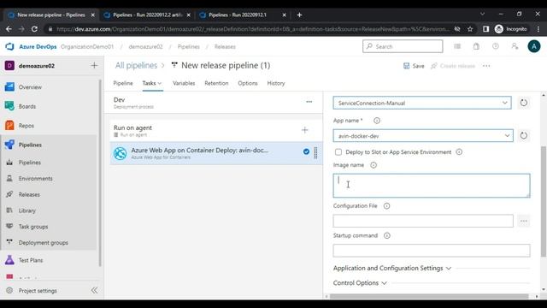
Task: Open the work items list icon in header
Action: [x=457, y=46]
